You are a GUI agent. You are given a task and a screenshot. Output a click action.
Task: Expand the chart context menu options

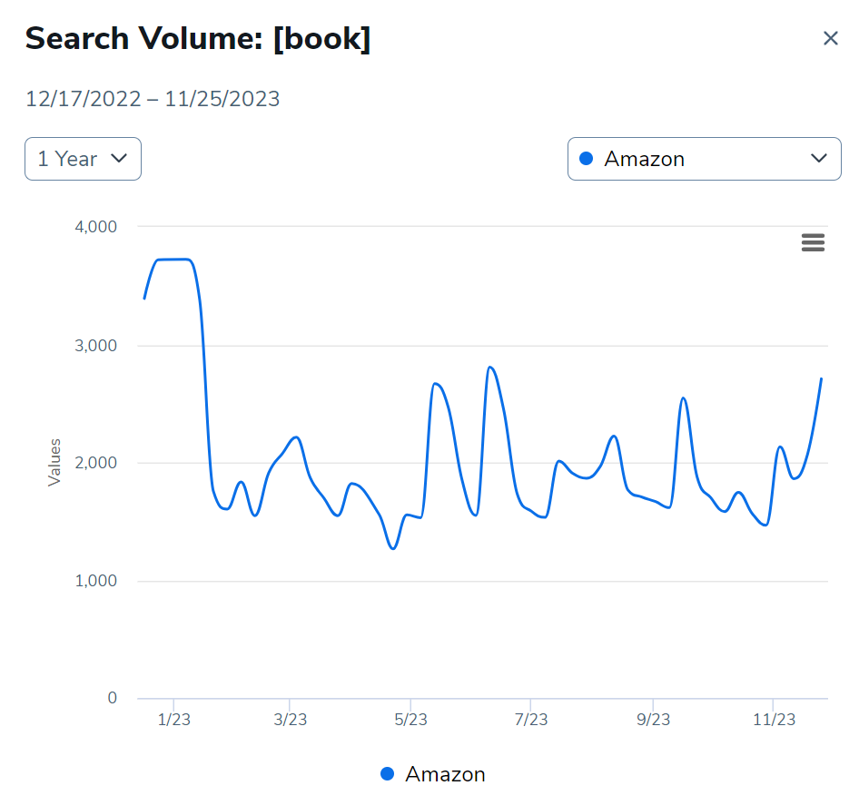point(813,242)
